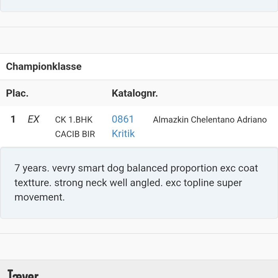Viewport: 278px width, 278px height.
Task: Select placement number 1
Action: tap(13, 119)
